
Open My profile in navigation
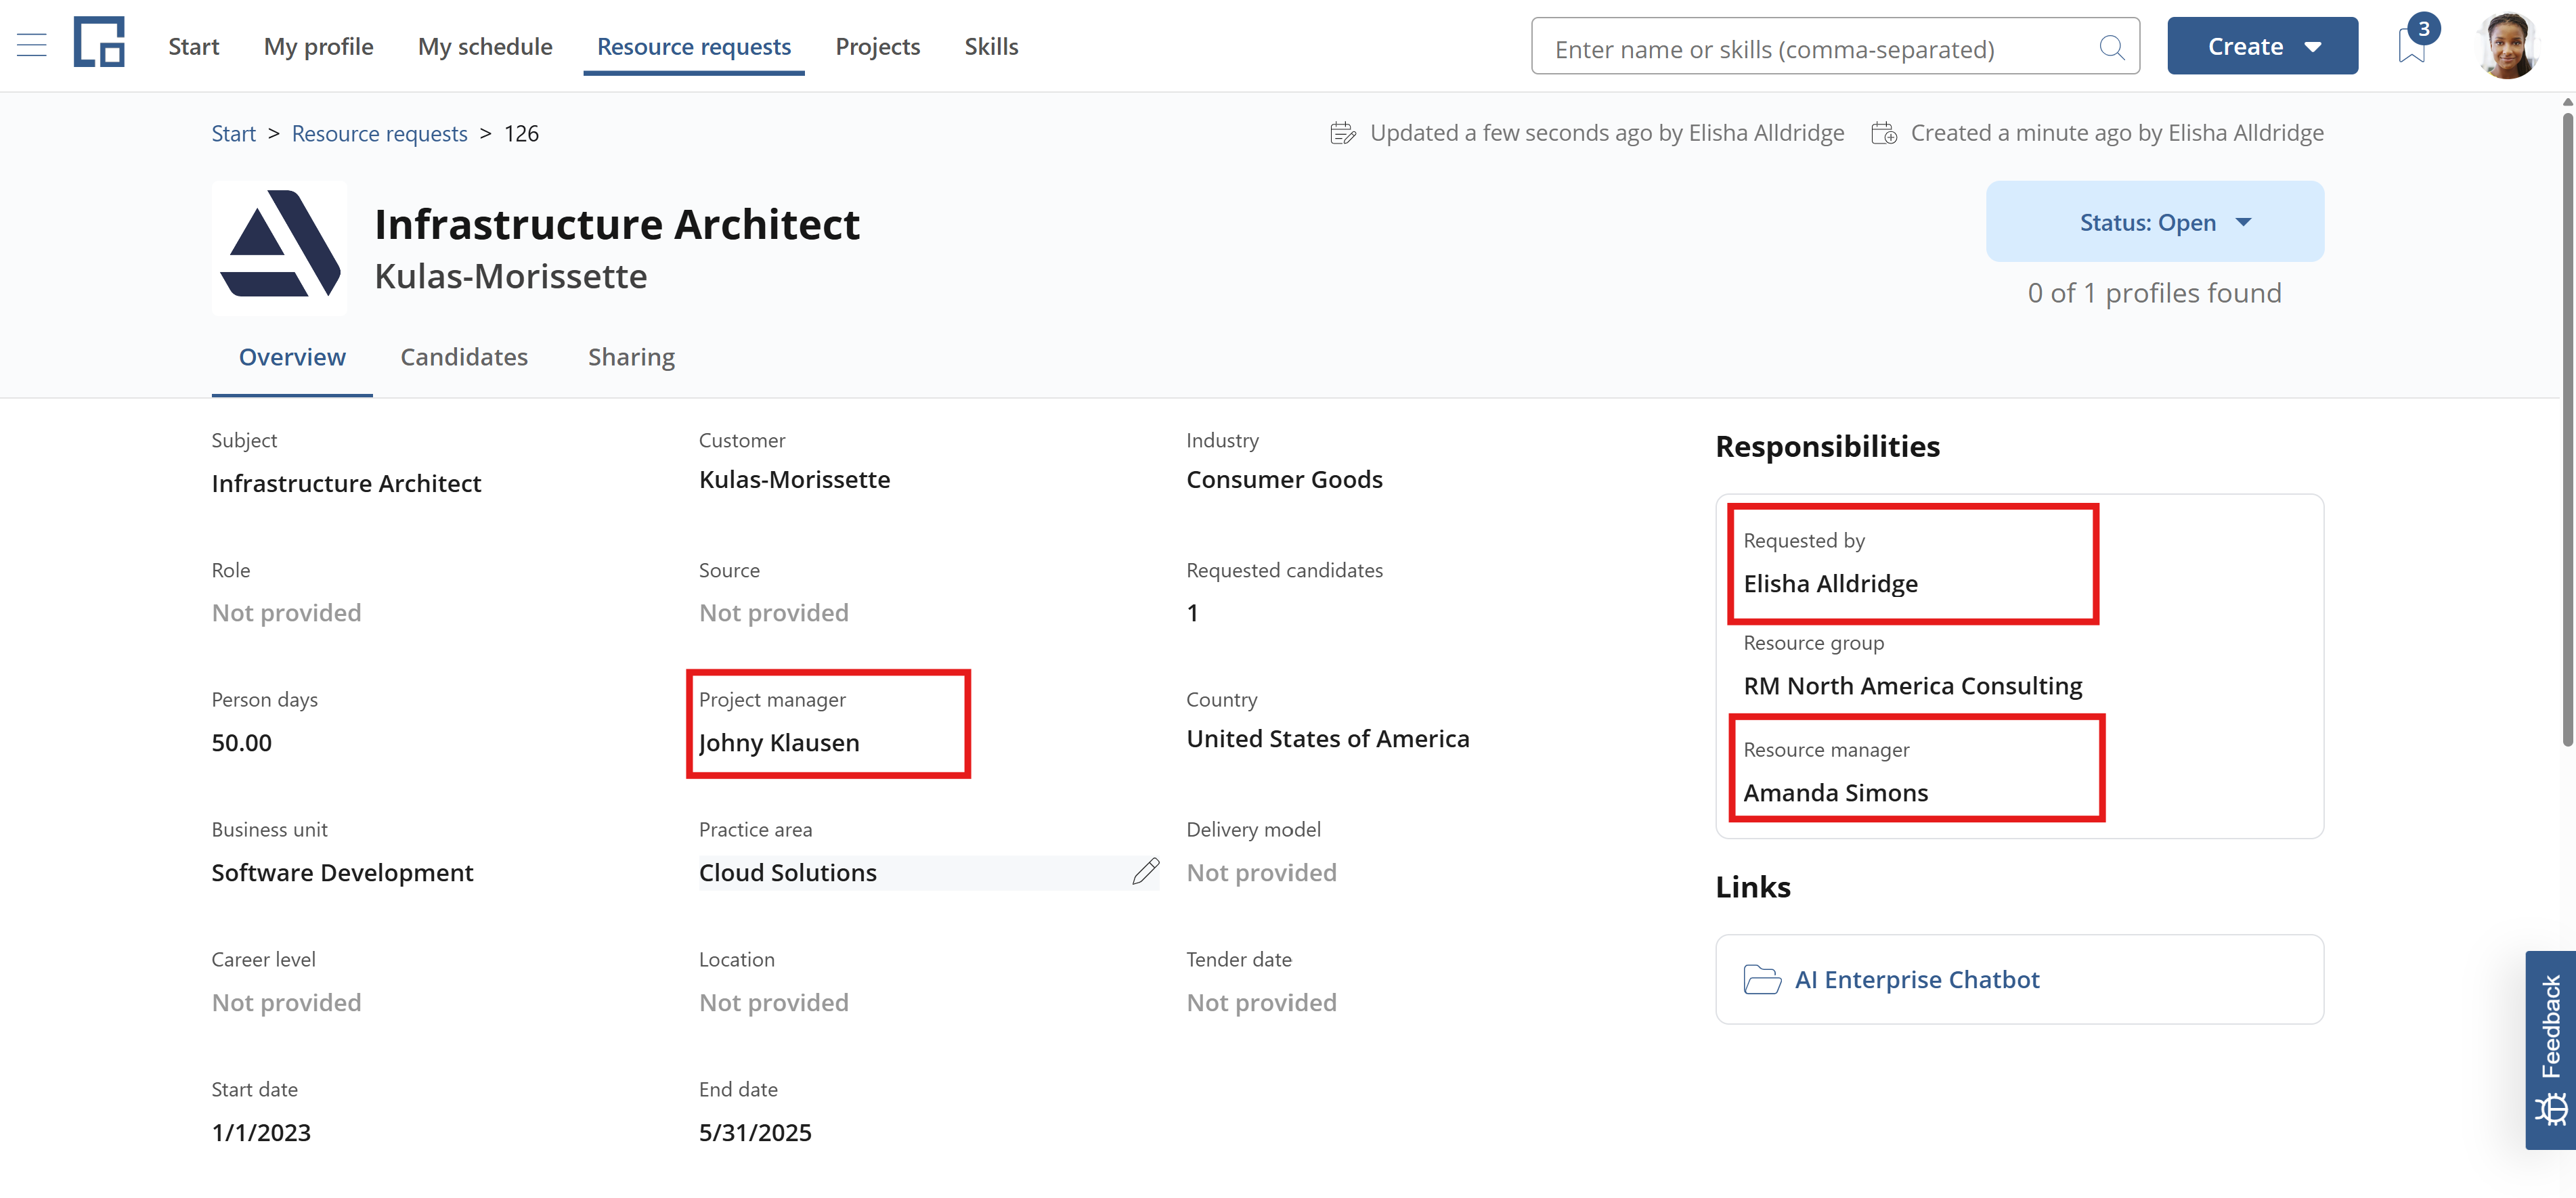318,46
